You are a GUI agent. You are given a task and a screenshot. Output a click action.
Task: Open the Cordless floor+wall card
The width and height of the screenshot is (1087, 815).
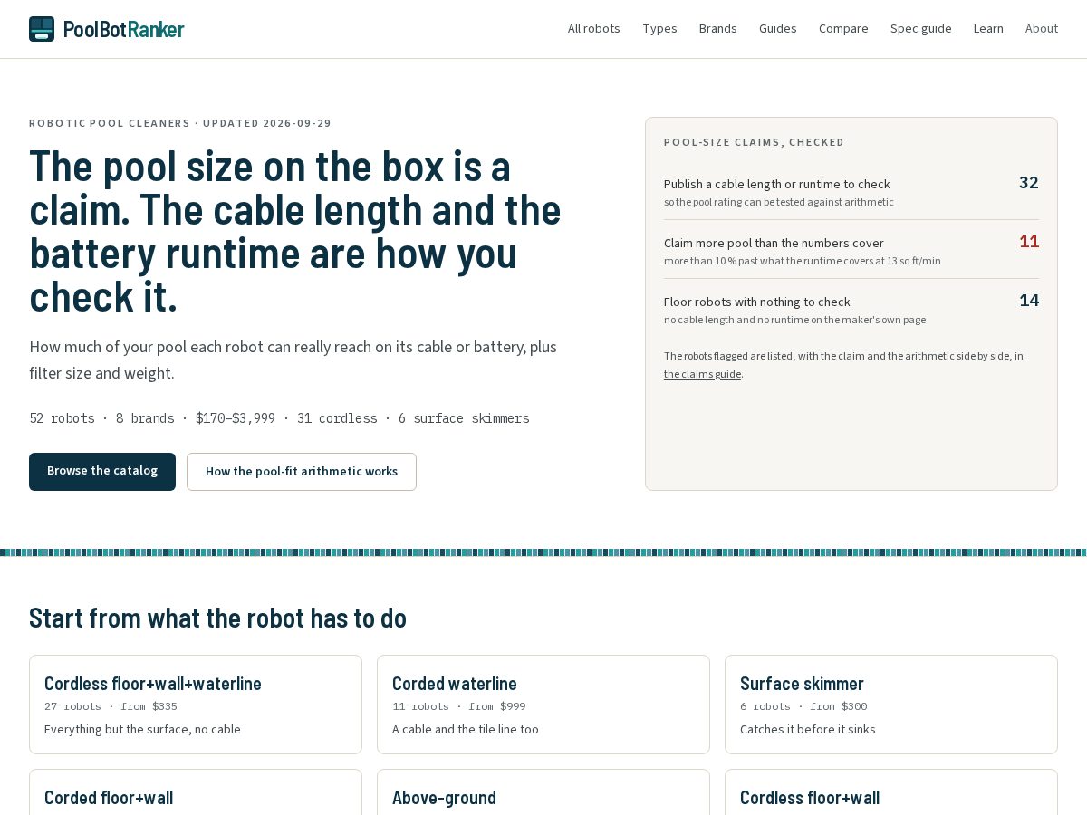[891, 792]
